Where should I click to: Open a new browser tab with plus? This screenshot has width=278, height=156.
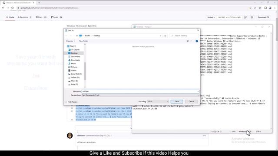(39, 3)
